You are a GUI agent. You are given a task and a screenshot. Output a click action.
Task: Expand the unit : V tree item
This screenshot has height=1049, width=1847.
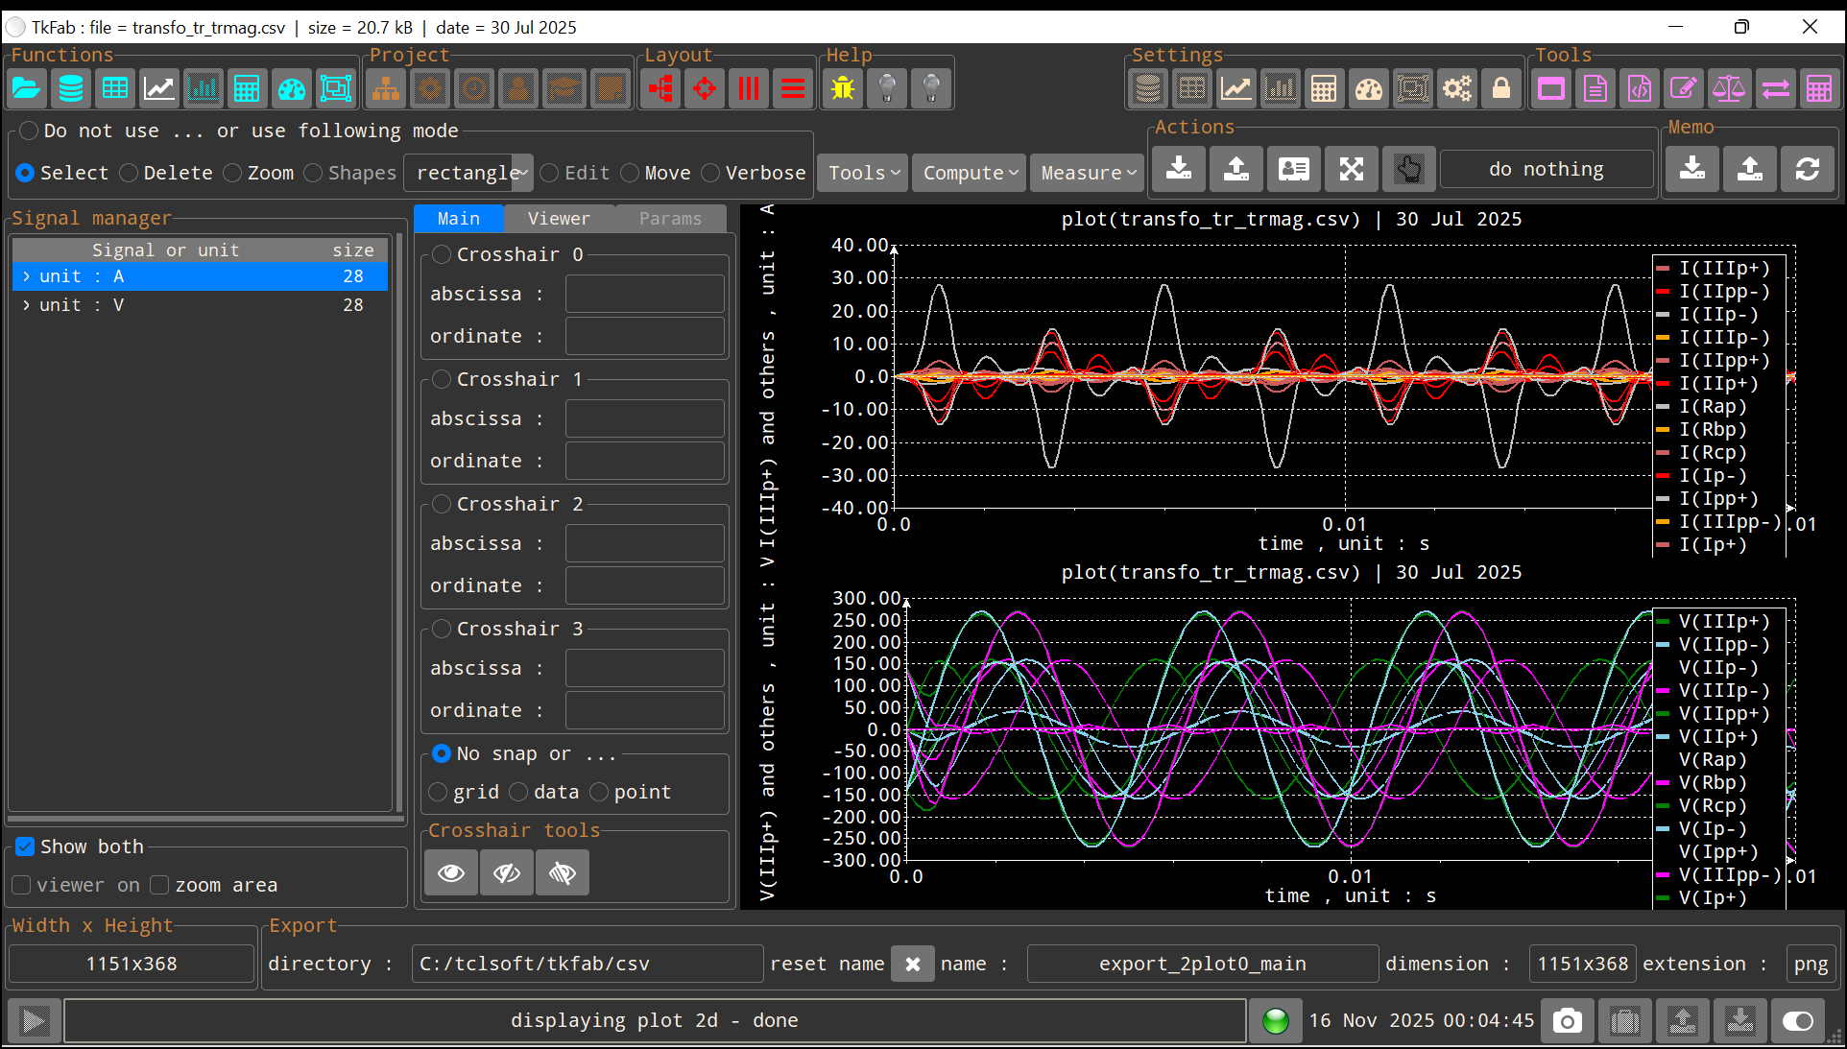(26, 305)
